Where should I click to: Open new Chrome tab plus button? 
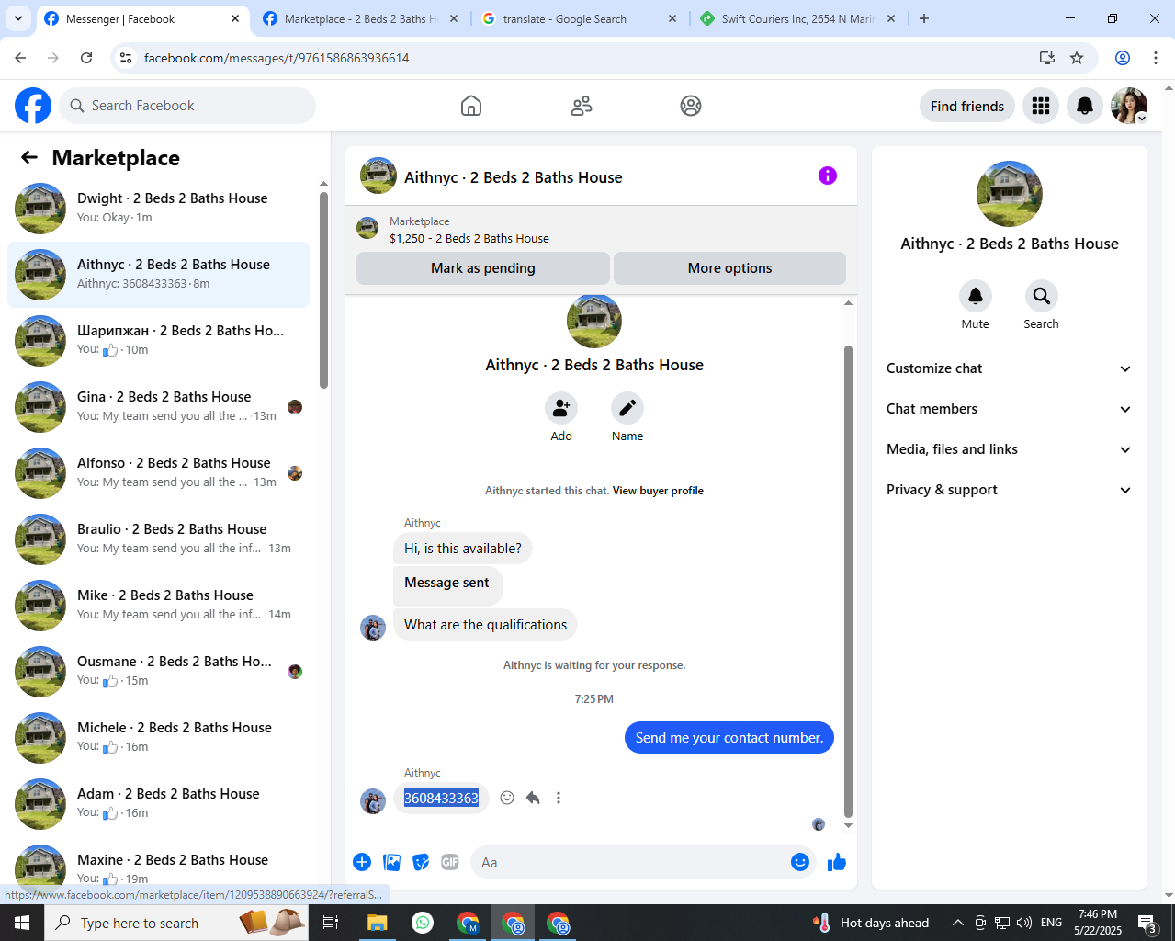924,18
